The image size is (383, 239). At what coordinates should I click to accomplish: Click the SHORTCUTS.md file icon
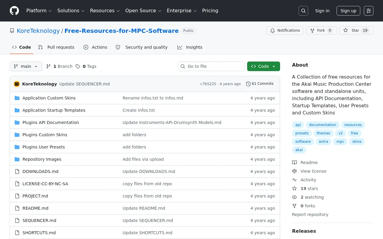coord(17,233)
